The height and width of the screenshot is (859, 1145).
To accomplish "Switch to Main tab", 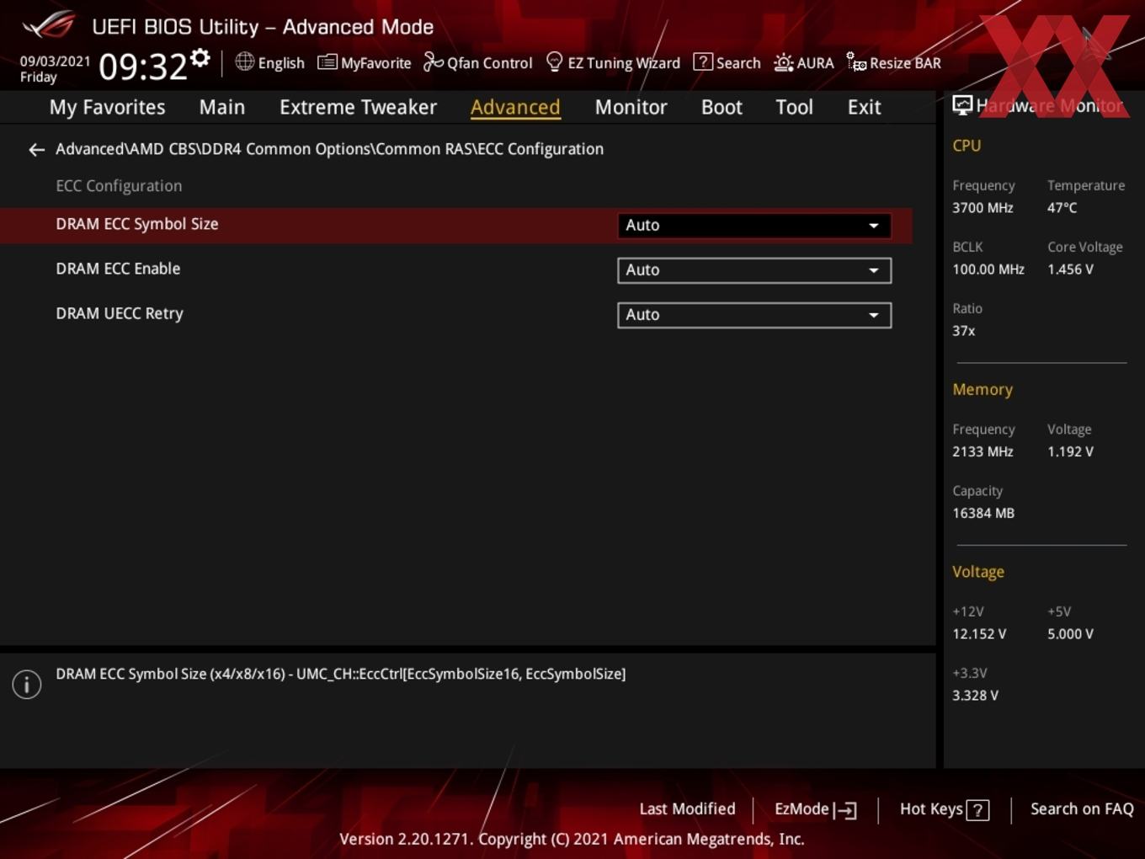I will coord(222,107).
